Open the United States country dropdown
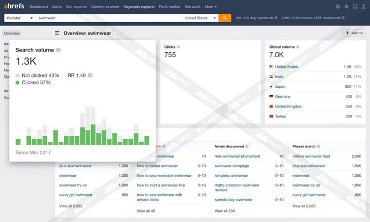 [x=201, y=18]
